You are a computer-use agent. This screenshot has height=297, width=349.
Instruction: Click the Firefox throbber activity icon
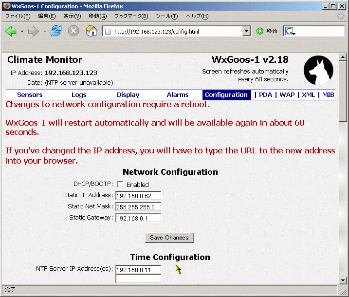click(341, 16)
